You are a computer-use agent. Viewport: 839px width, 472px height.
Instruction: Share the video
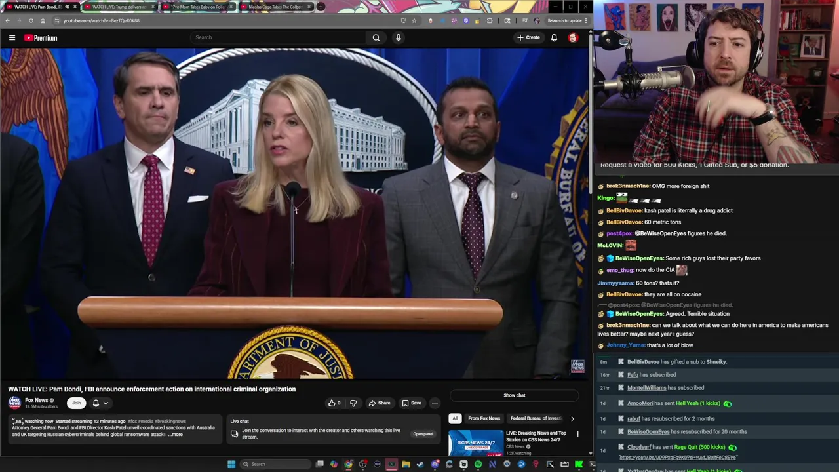pos(380,403)
